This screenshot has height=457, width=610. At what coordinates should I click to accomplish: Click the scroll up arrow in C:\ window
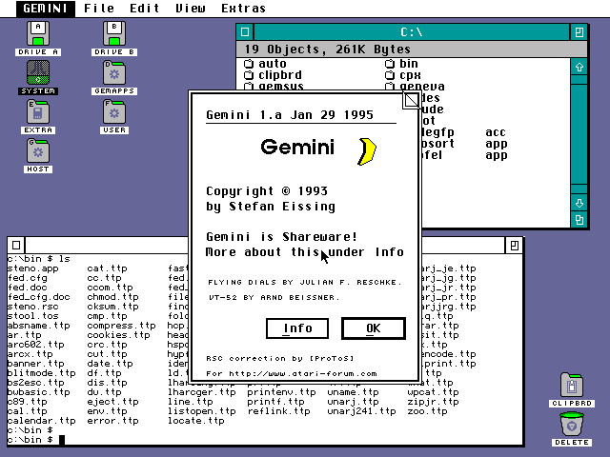[579, 67]
